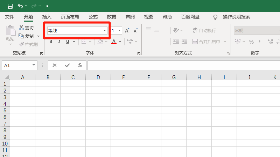Screen dimensions: 280x157
Task: Click the 复制 (Copy) button
Action: click(x=27, y=36)
